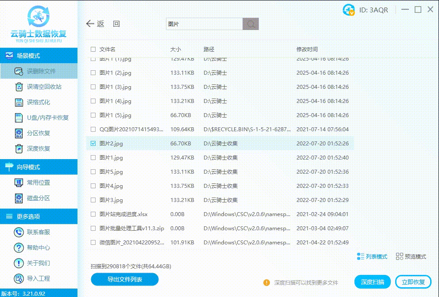Click the orange warning tip icon
This screenshot has width=439, height=297.
click(266, 283)
